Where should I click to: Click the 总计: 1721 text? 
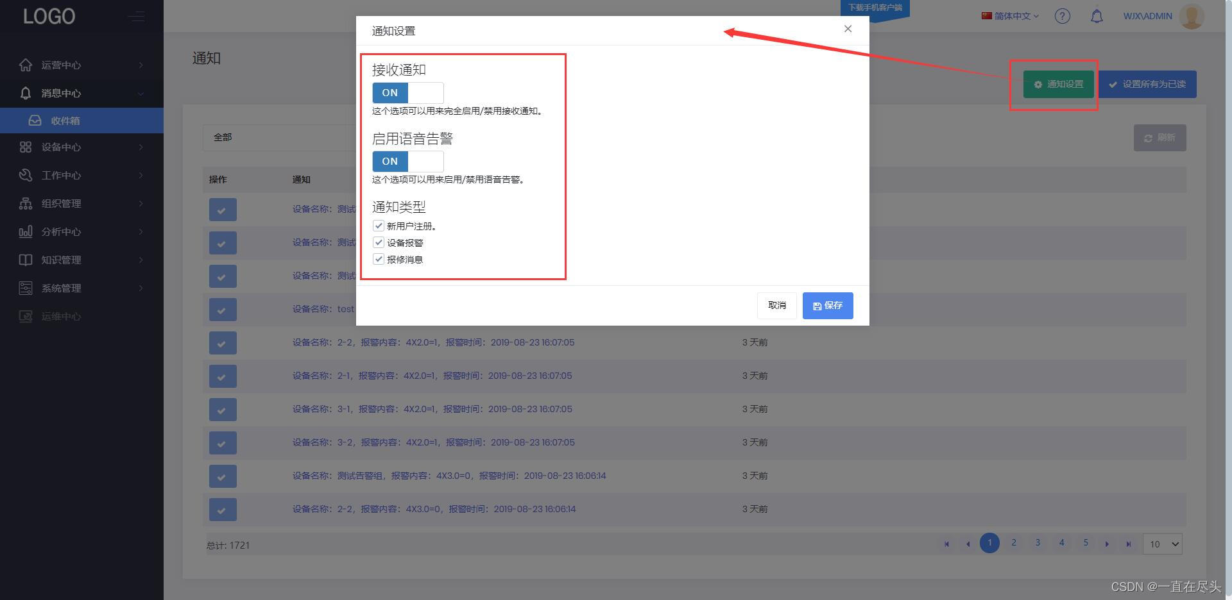point(228,546)
